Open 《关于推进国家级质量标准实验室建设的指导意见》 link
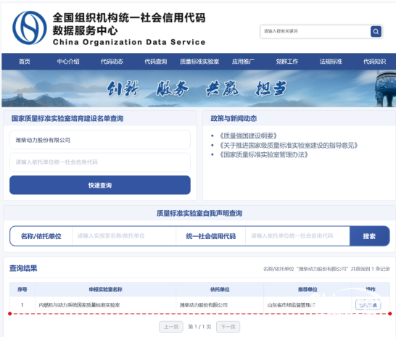 288,145
